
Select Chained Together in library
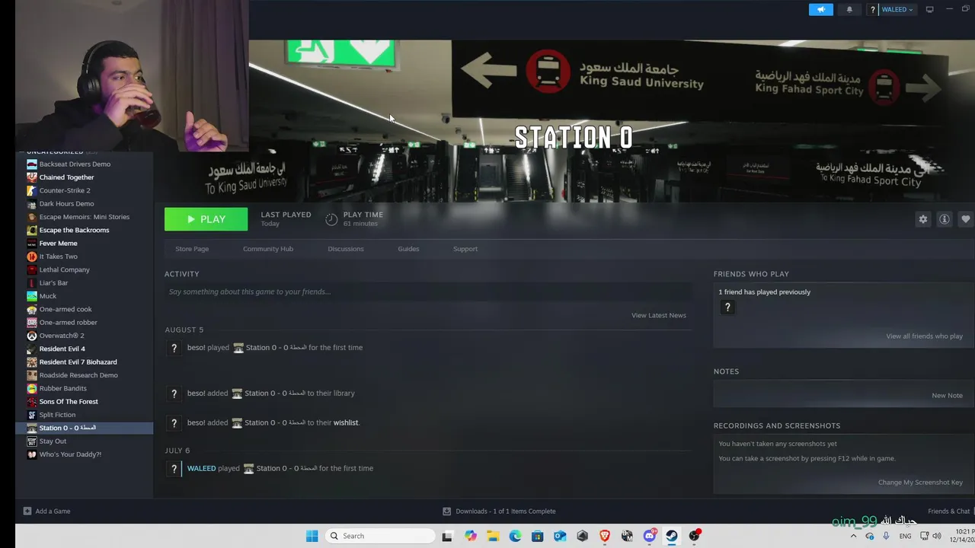[x=66, y=177]
